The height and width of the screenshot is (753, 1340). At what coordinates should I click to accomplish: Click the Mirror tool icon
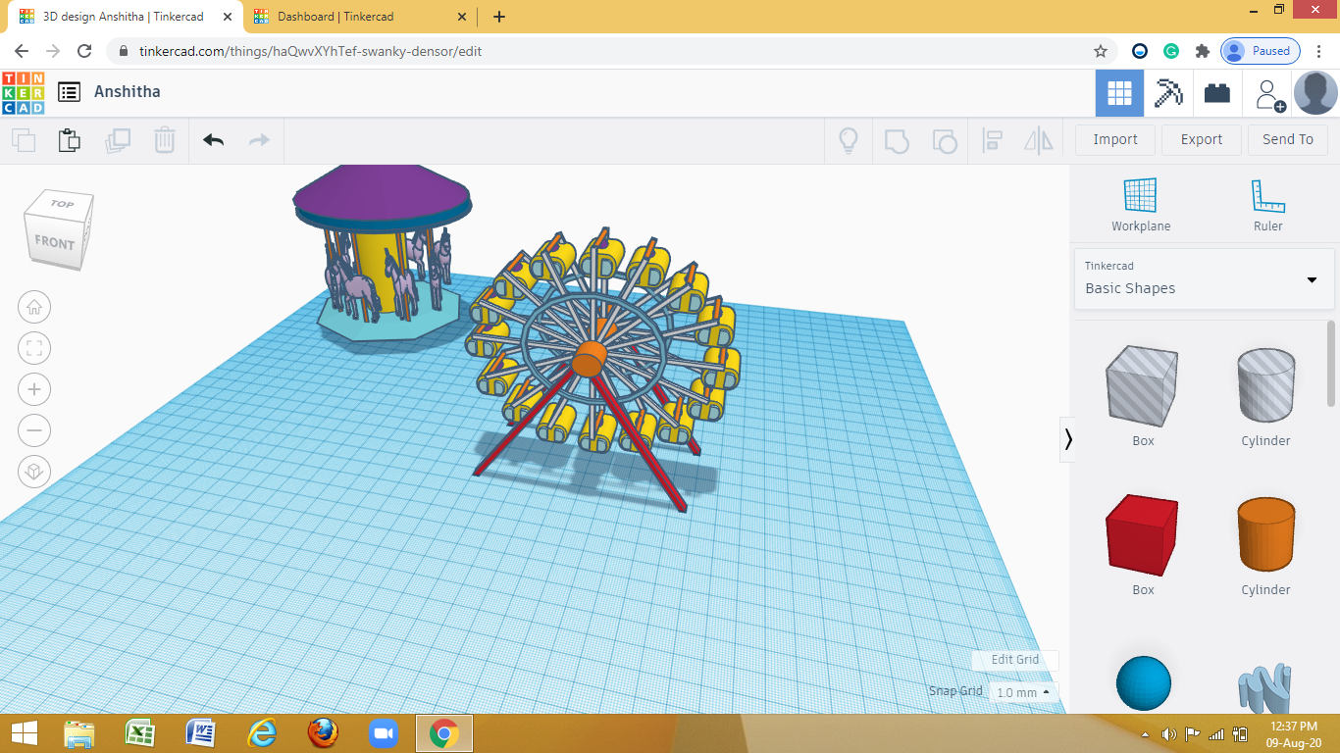(1039, 140)
